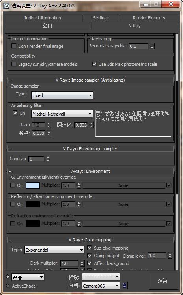Open Image sampler Type dropdown showing Fixed

[62, 95]
